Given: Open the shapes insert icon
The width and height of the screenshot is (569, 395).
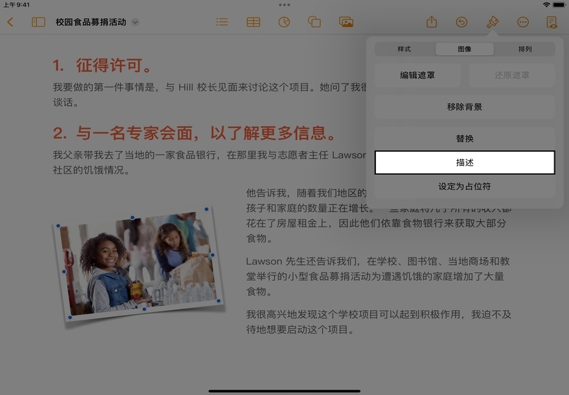Looking at the screenshot, I should pos(314,22).
